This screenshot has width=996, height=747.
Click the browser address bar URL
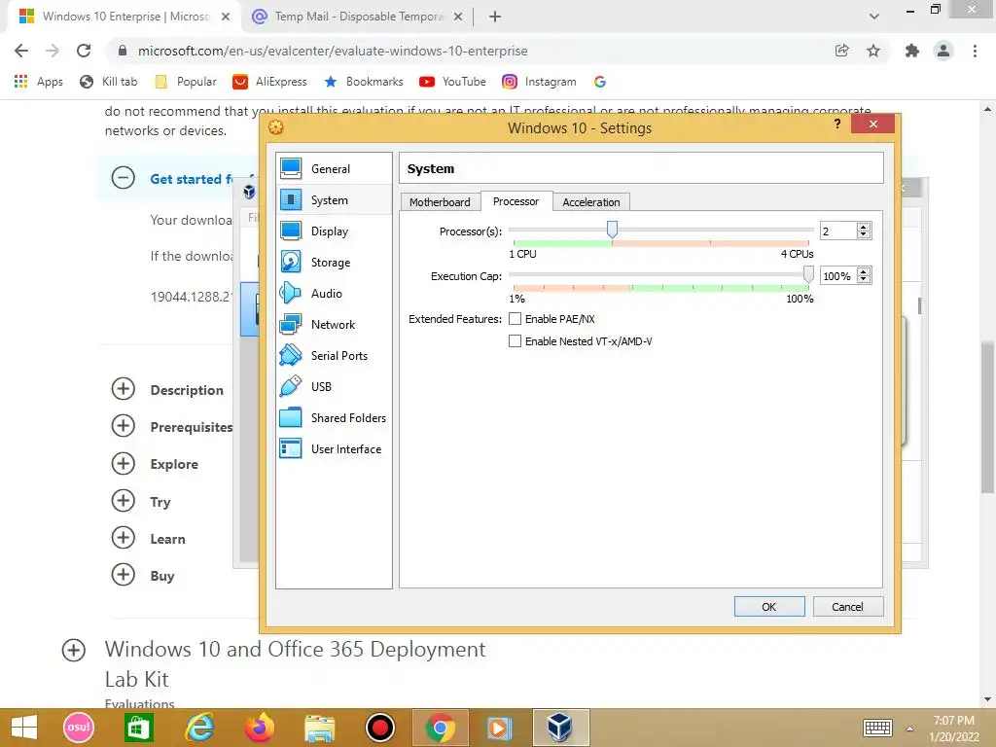[x=333, y=51]
